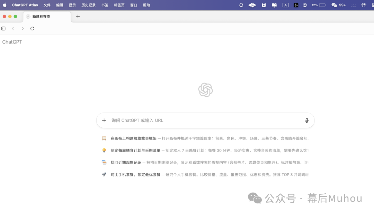
Task: Click the page reload icon
Action: [32, 29]
